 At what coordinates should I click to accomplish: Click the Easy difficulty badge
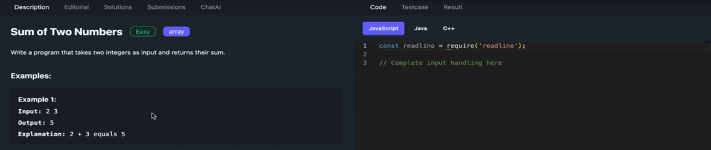coord(143,32)
